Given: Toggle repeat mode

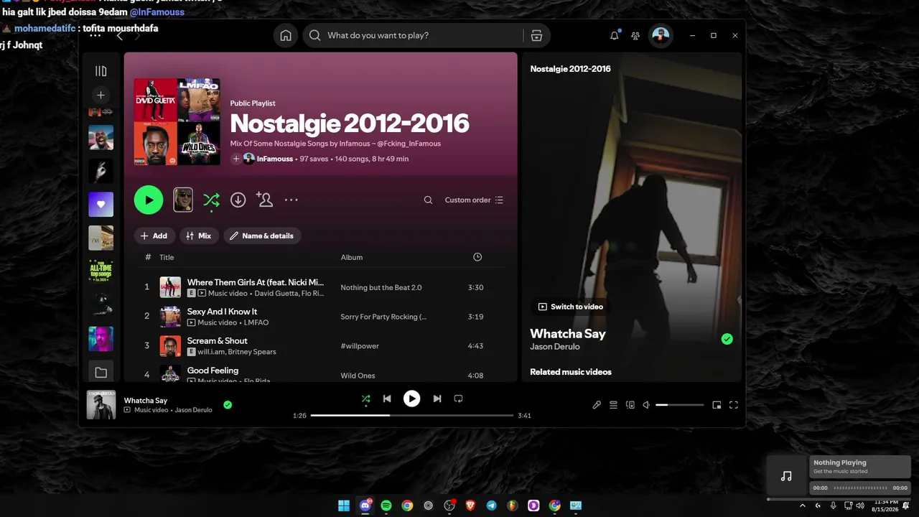Looking at the screenshot, I should [x=458, y=399].
